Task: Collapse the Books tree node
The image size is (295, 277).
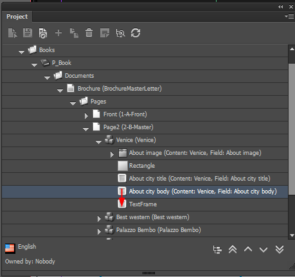Action: pyautogui.click(x=21, y=51)
